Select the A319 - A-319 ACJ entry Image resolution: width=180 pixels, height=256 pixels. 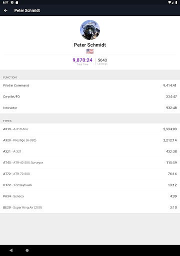[x=90, y=129]
